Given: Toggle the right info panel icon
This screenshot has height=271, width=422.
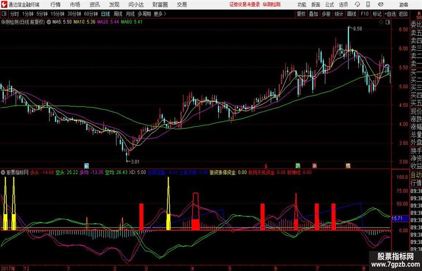Looking at the screenshot, I should pos(388,22).
